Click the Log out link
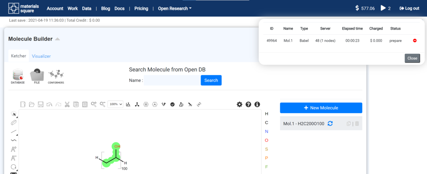Image resolution: width=427 pixels, height=174 pixels. [409, 8]
